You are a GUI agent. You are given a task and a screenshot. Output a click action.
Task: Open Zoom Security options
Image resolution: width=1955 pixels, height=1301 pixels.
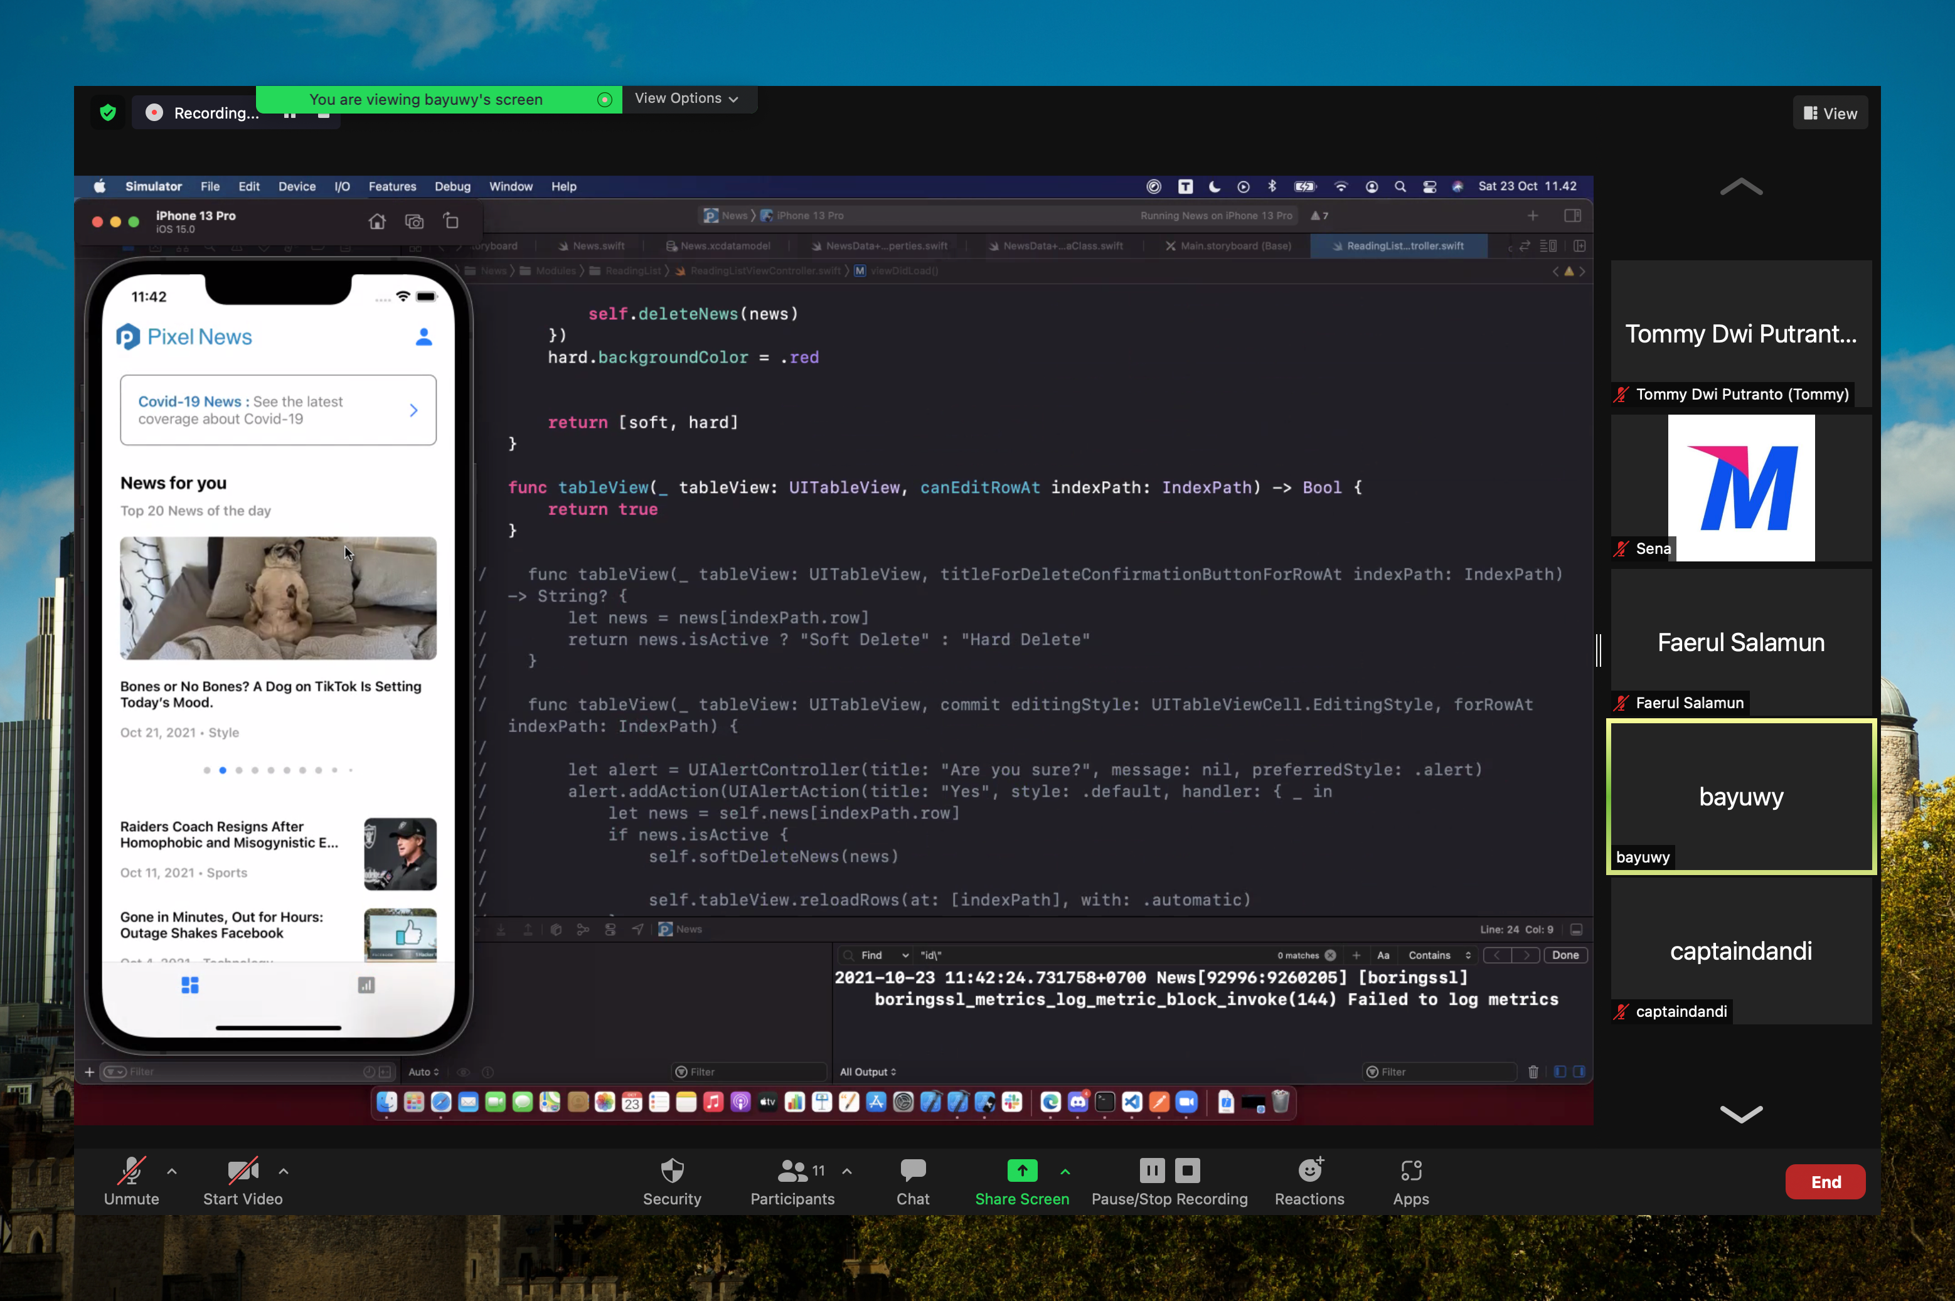(x=671, y=1182)
